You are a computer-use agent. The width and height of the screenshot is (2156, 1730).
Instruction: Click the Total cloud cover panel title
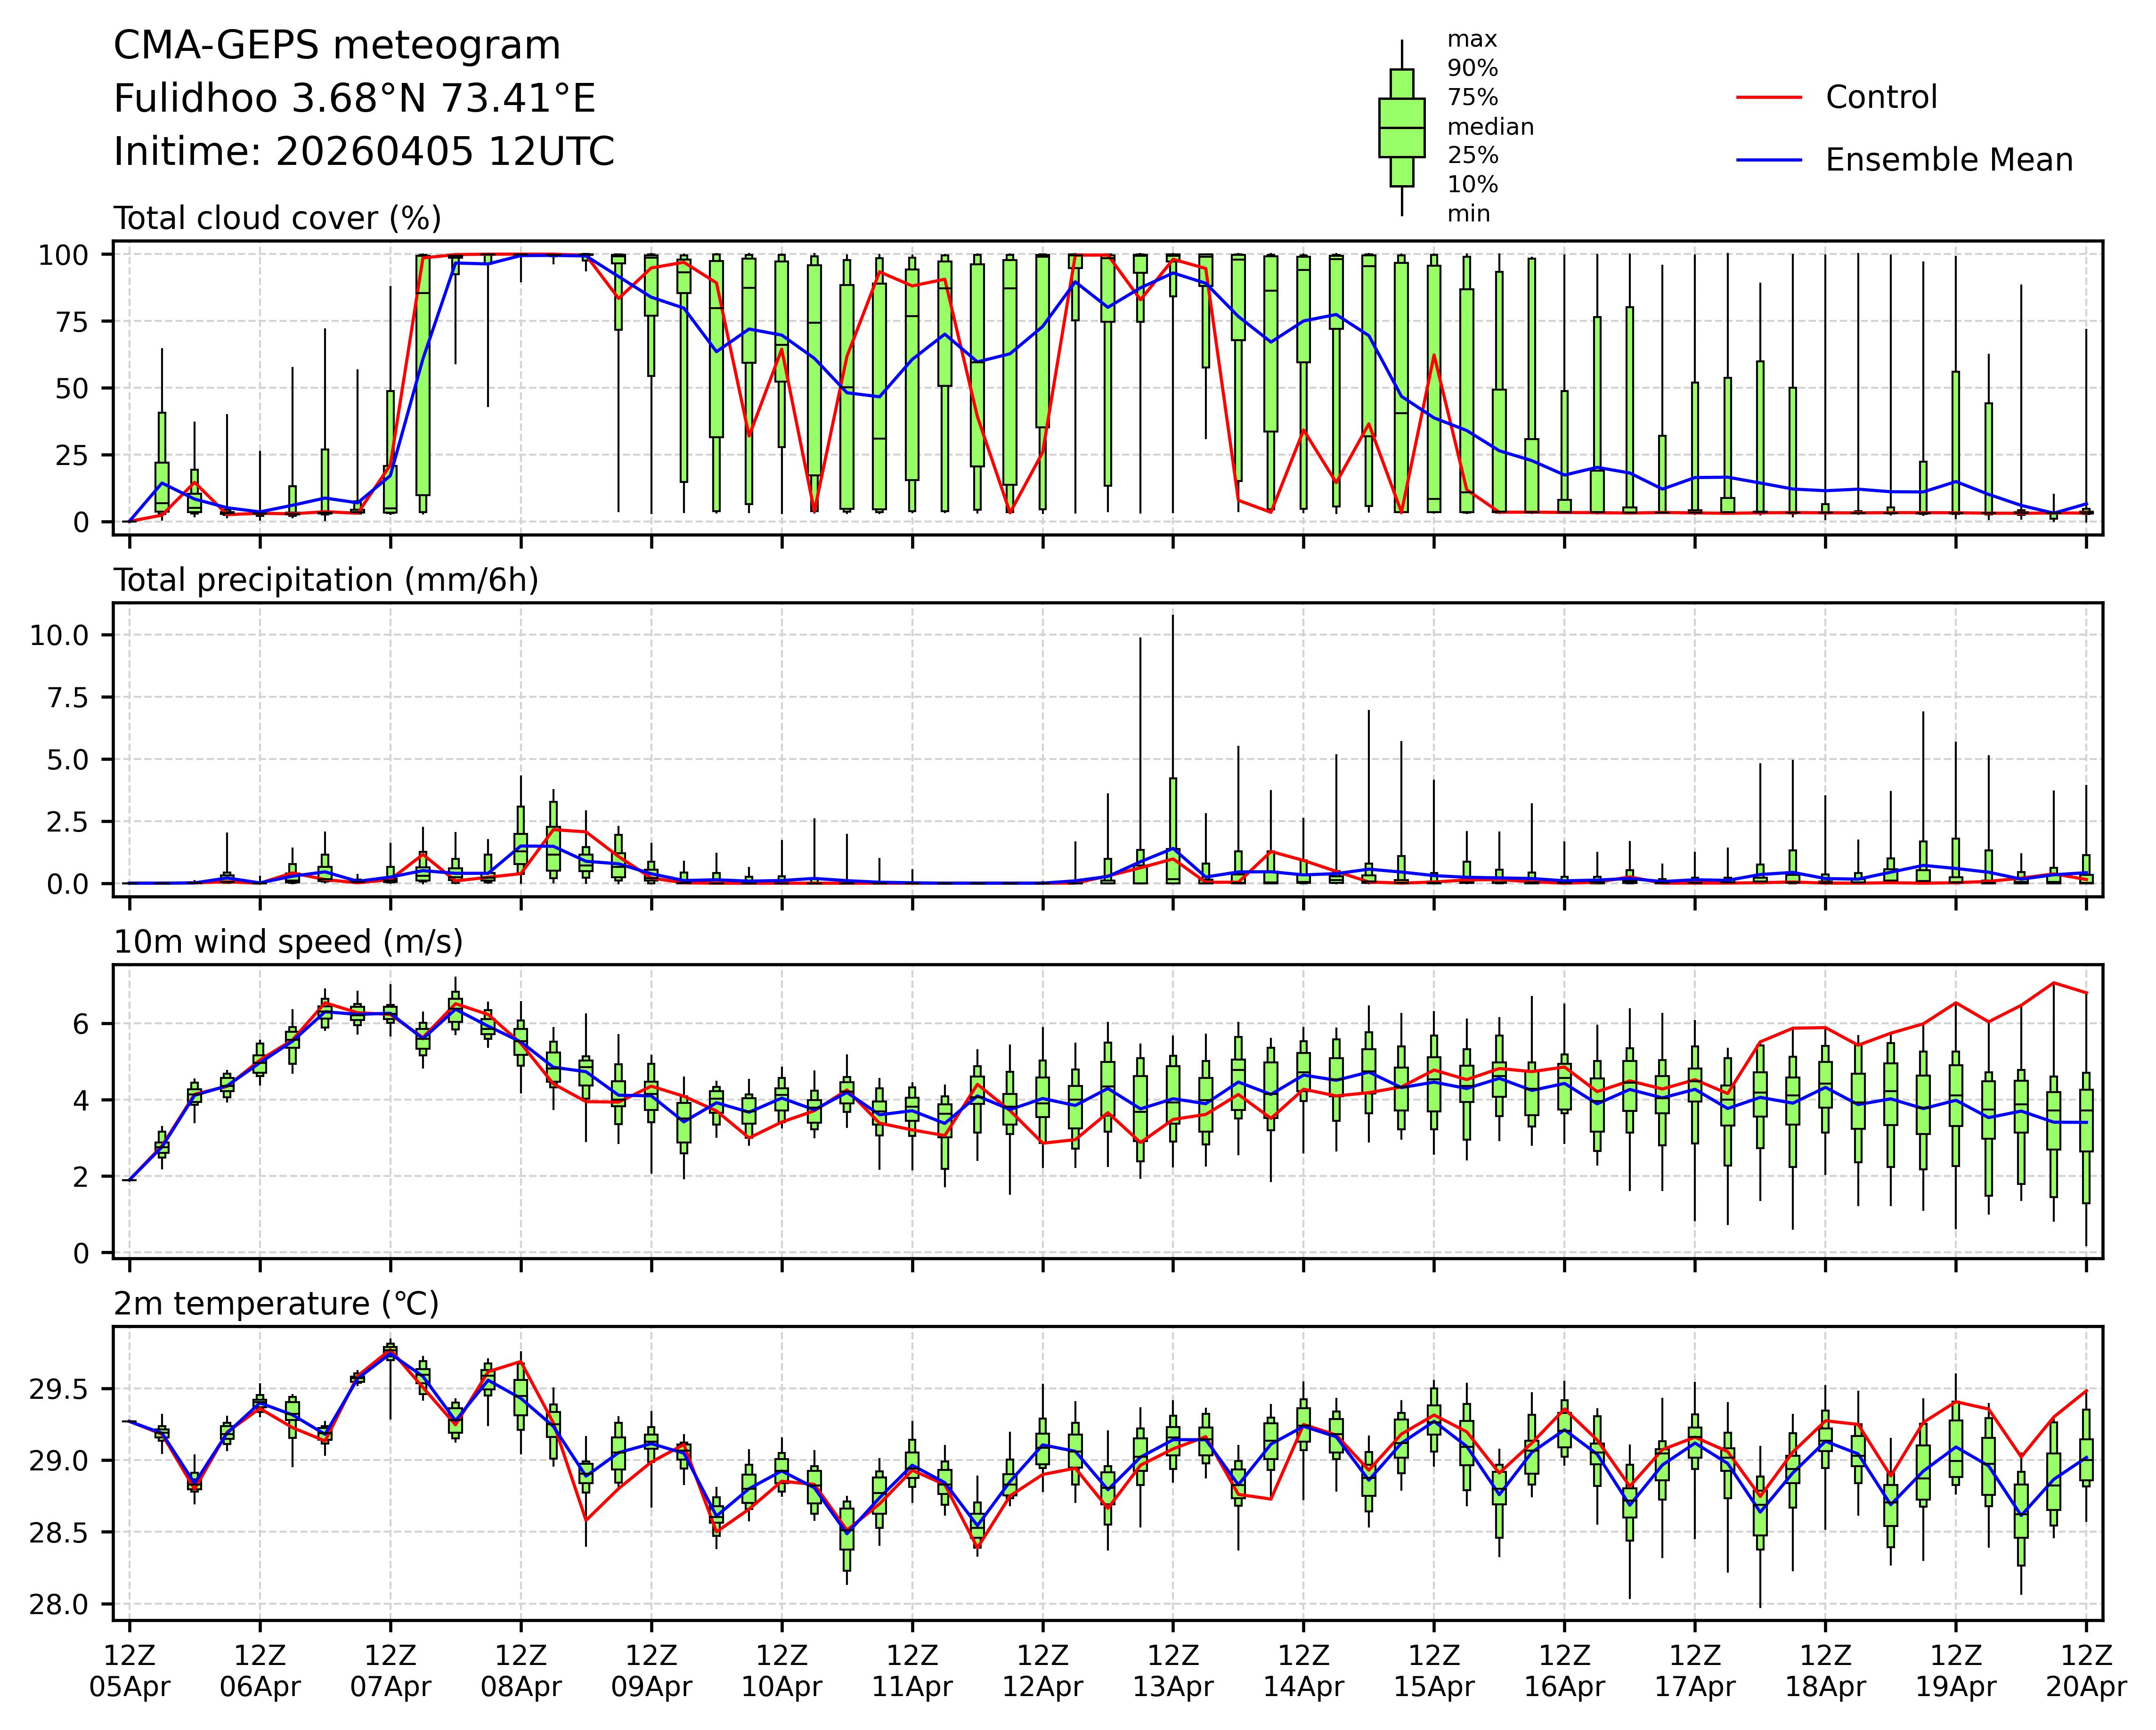[277, 218]
